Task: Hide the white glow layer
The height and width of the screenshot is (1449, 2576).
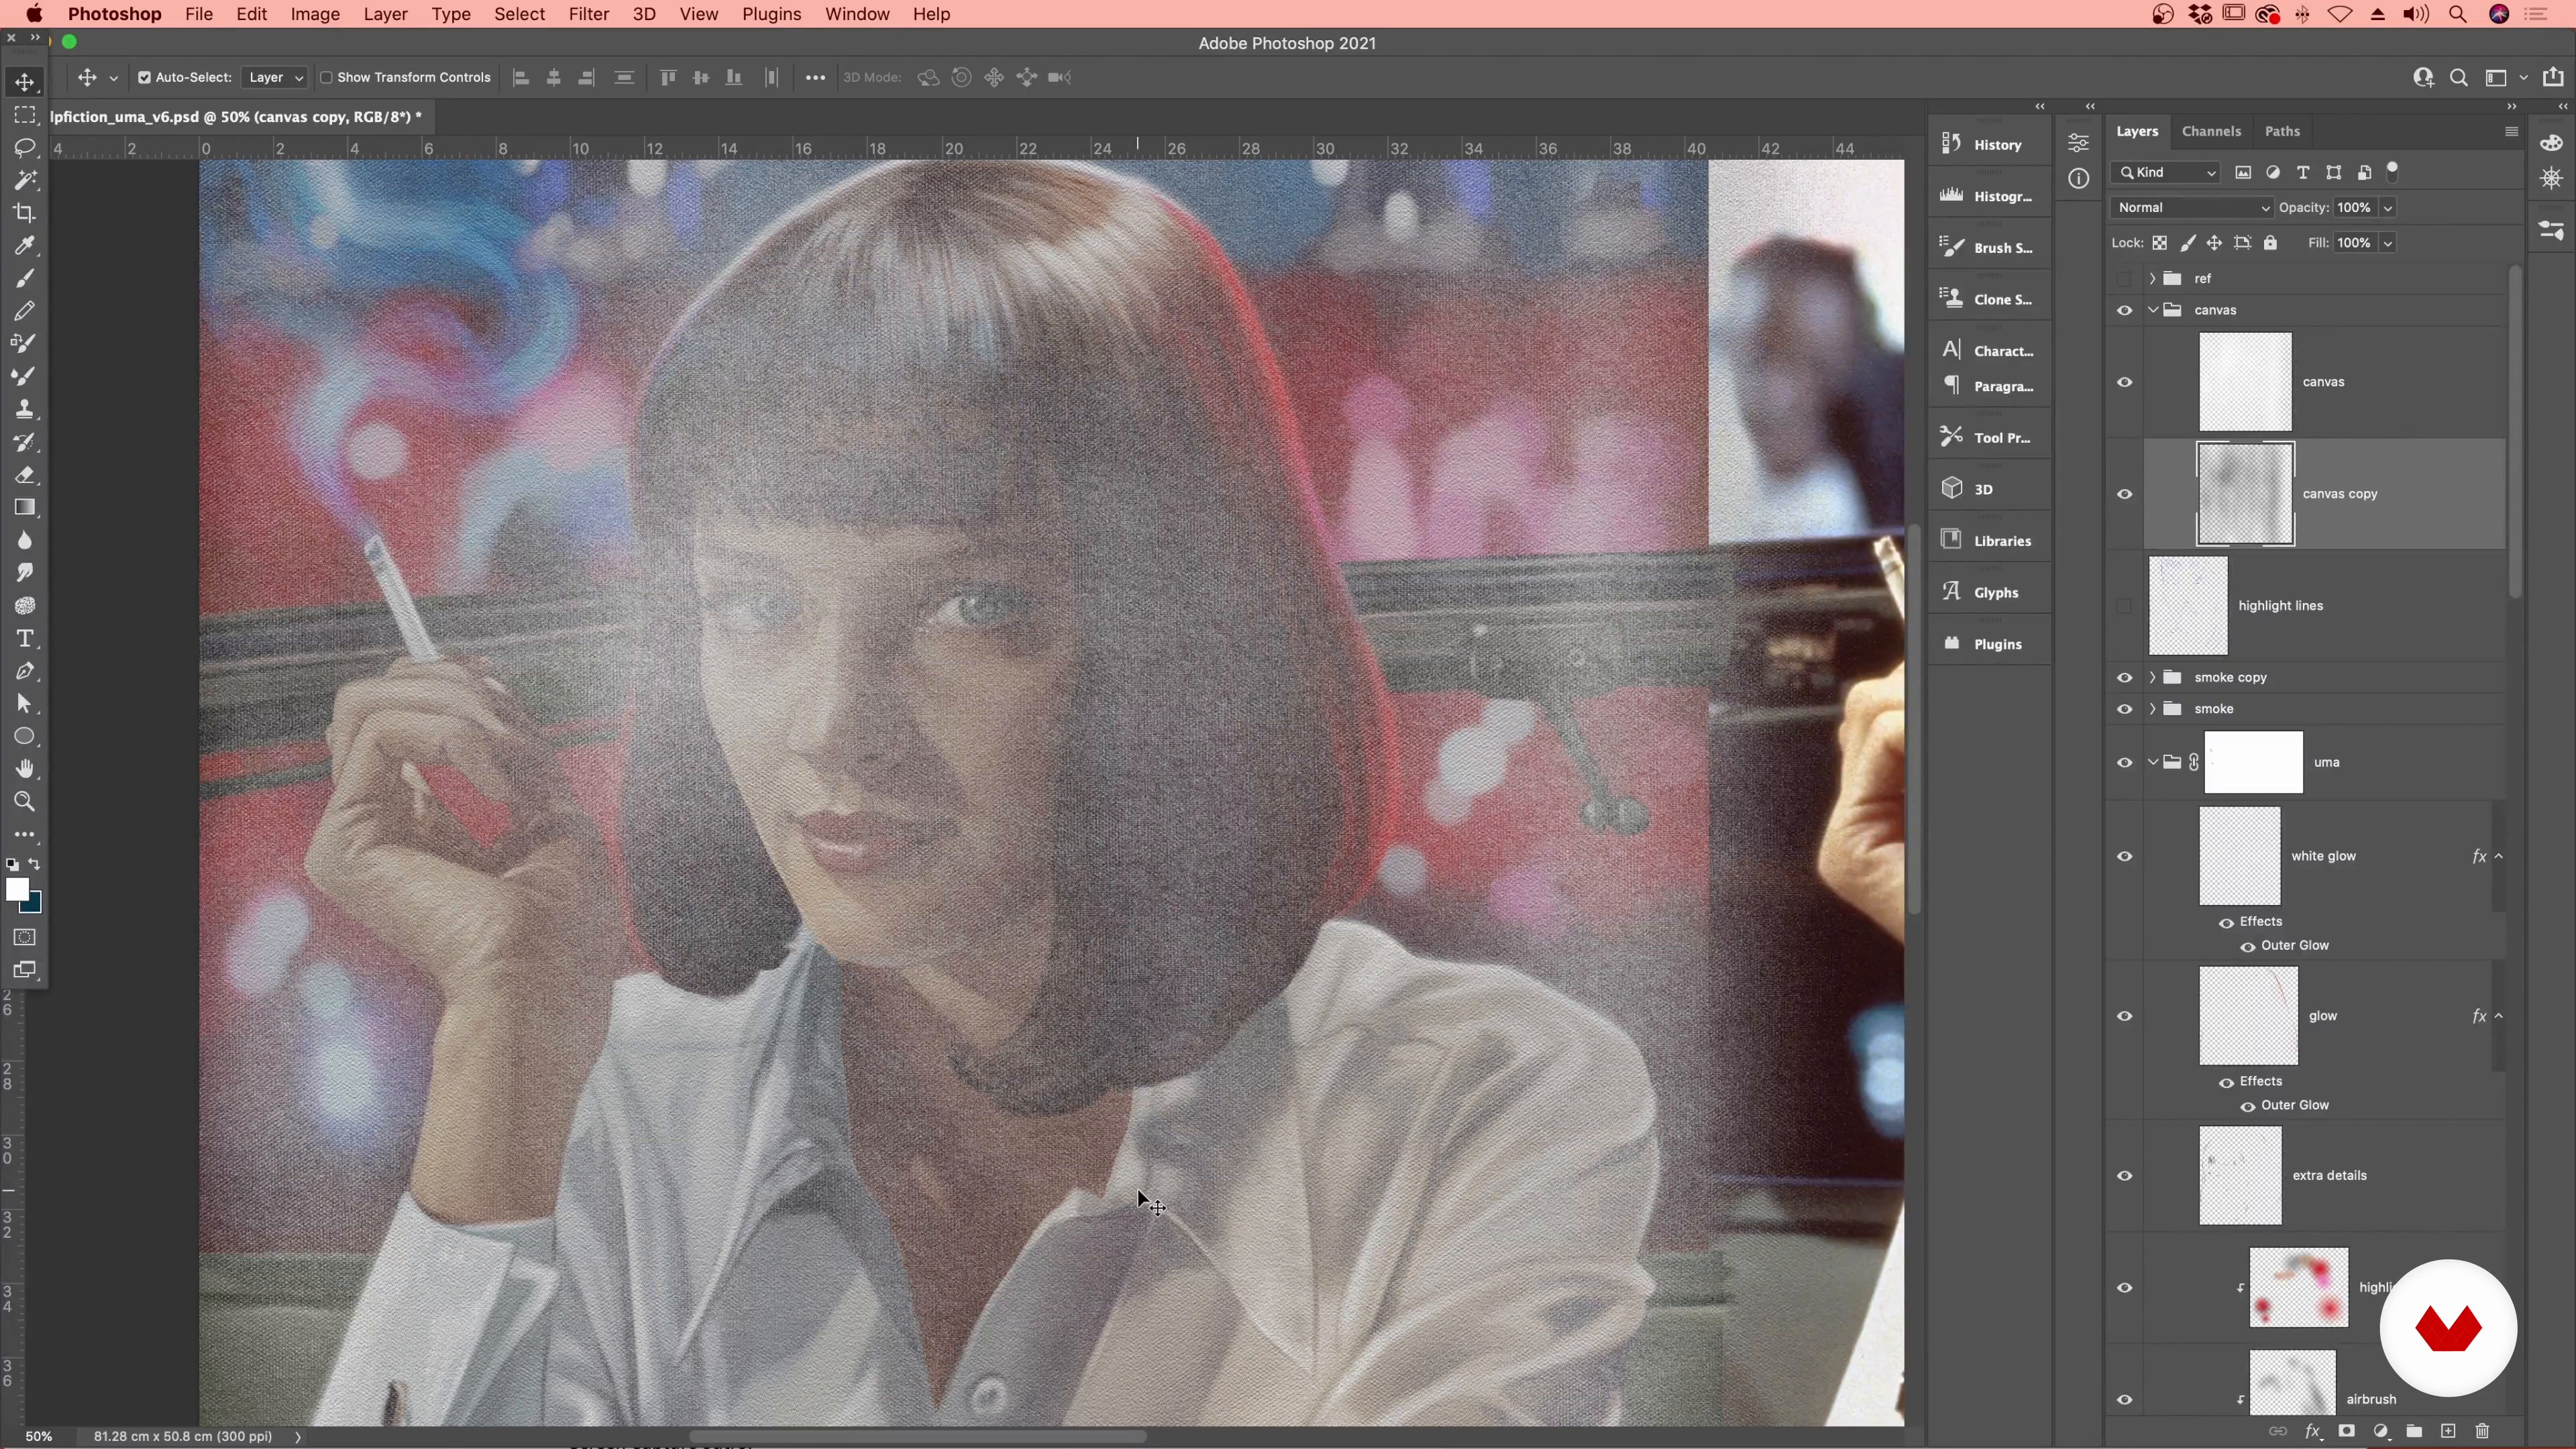Action: click(2125, 856)
